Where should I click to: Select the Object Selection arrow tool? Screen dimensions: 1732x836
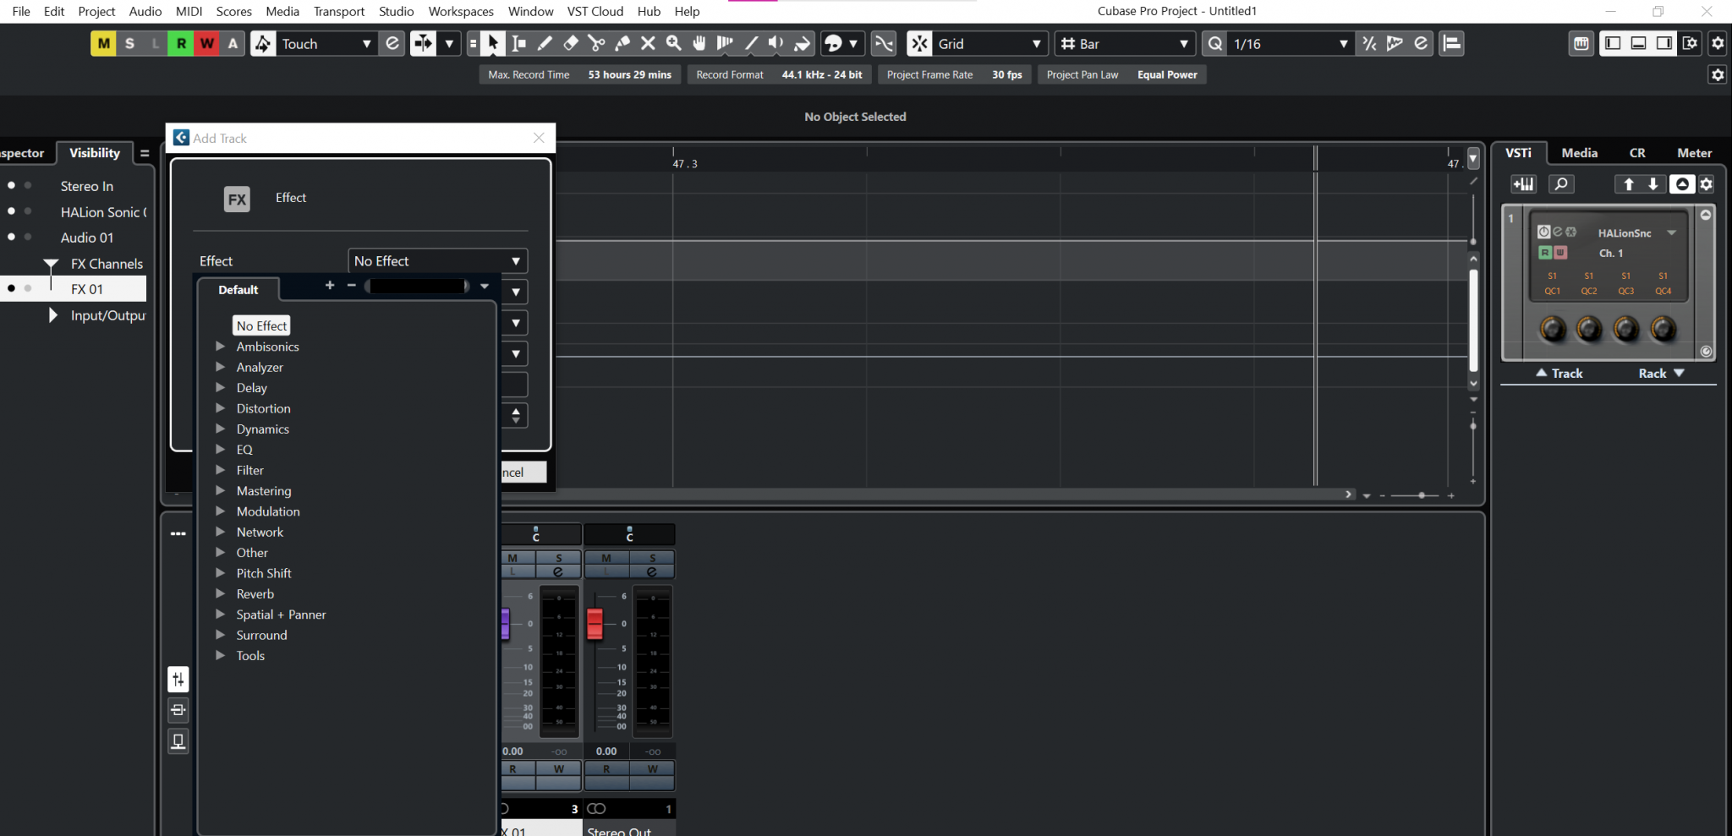coord(492,43)
